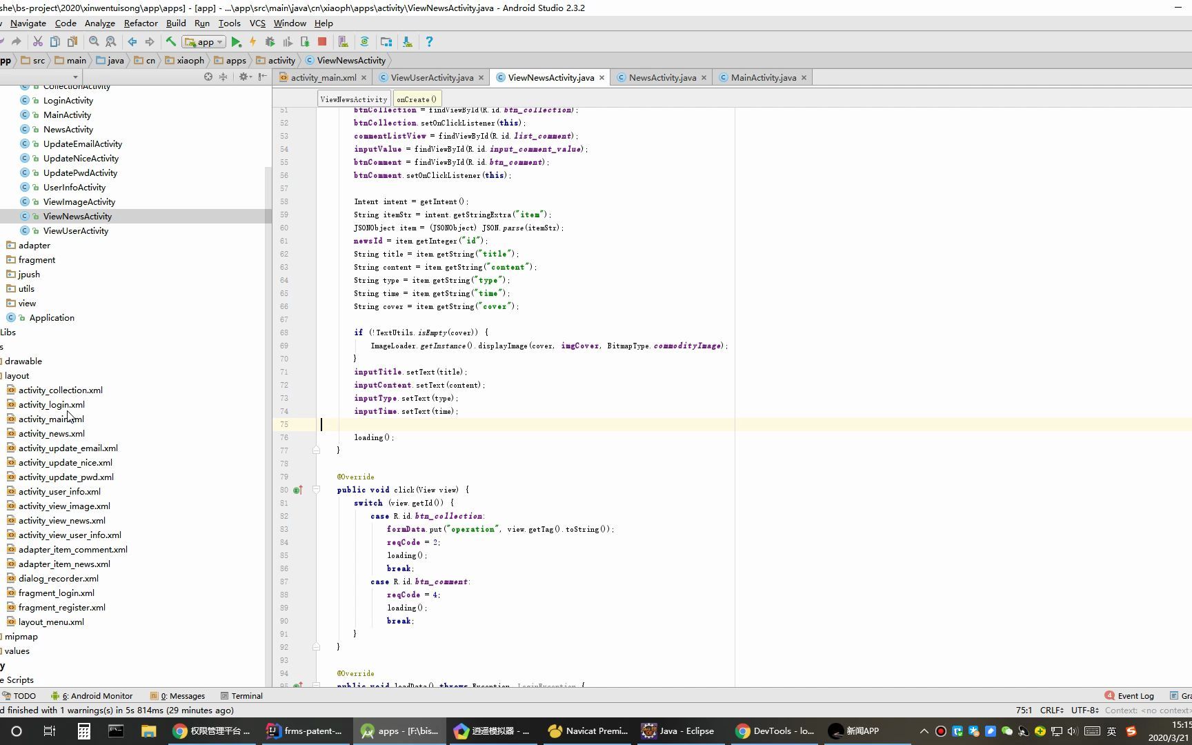Open Project Structure icon

point(386,42)
